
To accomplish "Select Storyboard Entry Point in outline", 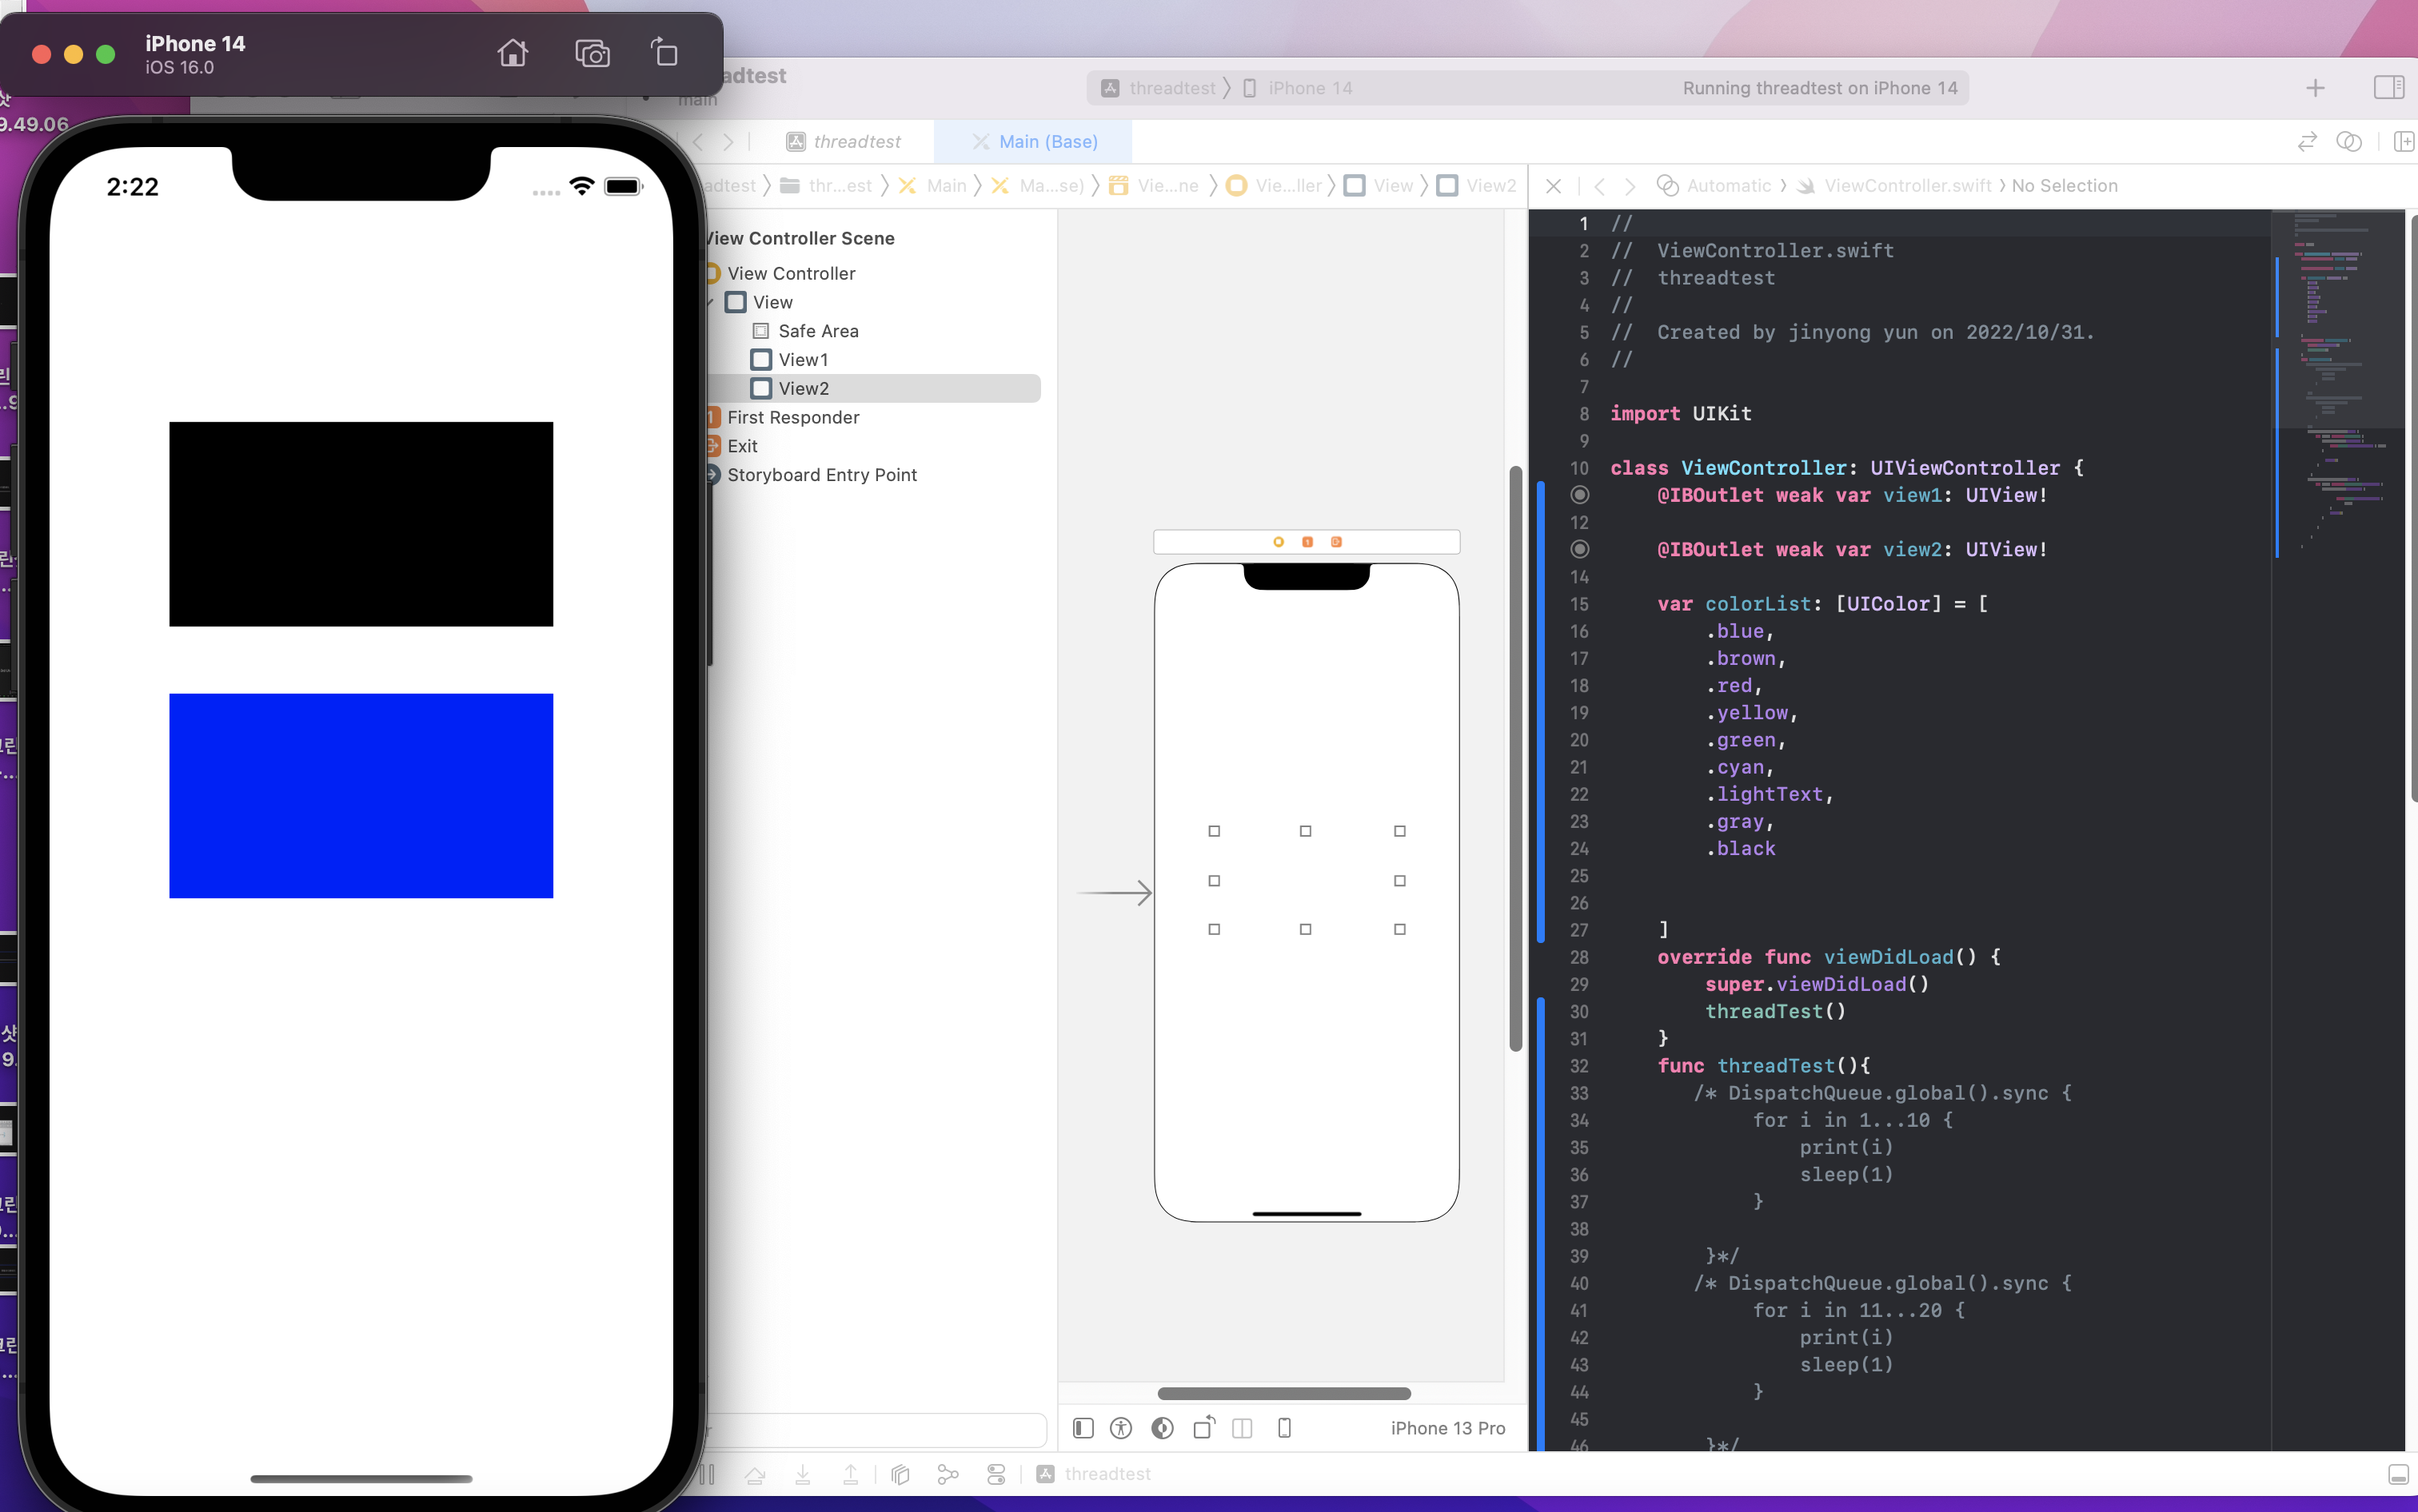I will tap(821, 475).
